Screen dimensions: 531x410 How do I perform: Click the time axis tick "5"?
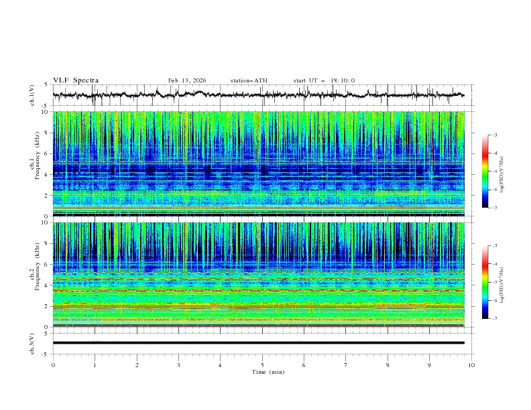coord(262,365)
